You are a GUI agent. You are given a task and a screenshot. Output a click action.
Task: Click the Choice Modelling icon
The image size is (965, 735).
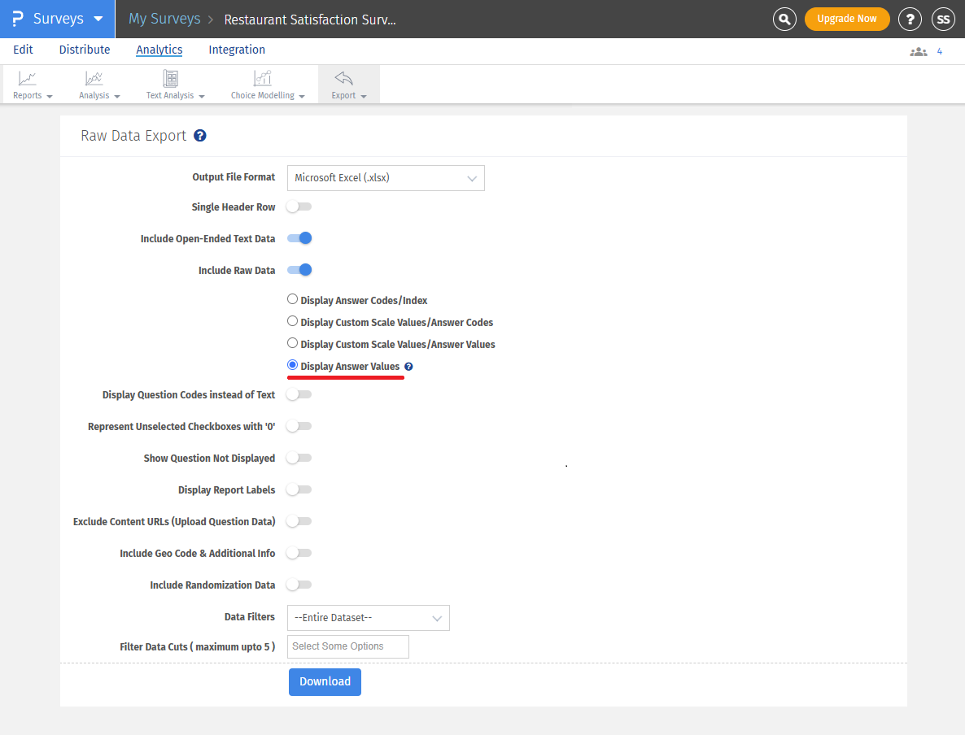pos(262,79)
